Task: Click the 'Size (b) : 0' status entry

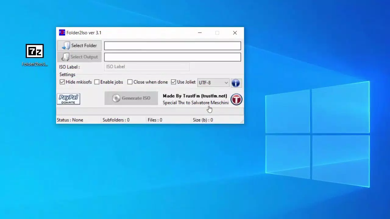Action: (x=203, y=120)
